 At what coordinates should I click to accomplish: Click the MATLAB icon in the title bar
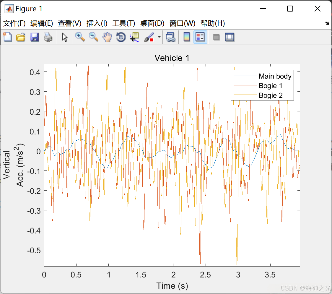[9, 9]
